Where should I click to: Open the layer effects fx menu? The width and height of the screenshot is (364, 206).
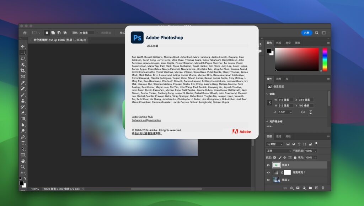[292, 188]
